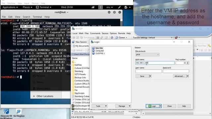Open the Queue dropdown arrow

127,38
